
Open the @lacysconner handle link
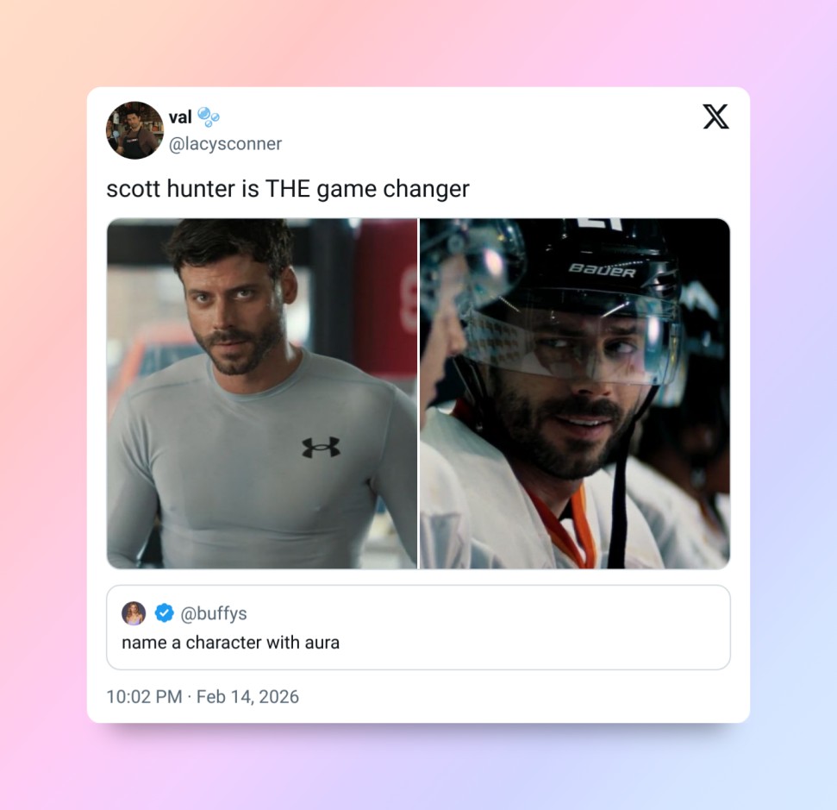coord(225,144)
